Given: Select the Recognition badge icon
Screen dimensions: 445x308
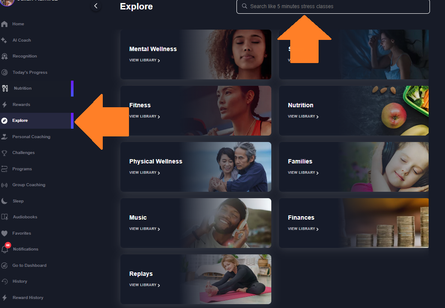Looking at the screenshot, I should point(4,56).
